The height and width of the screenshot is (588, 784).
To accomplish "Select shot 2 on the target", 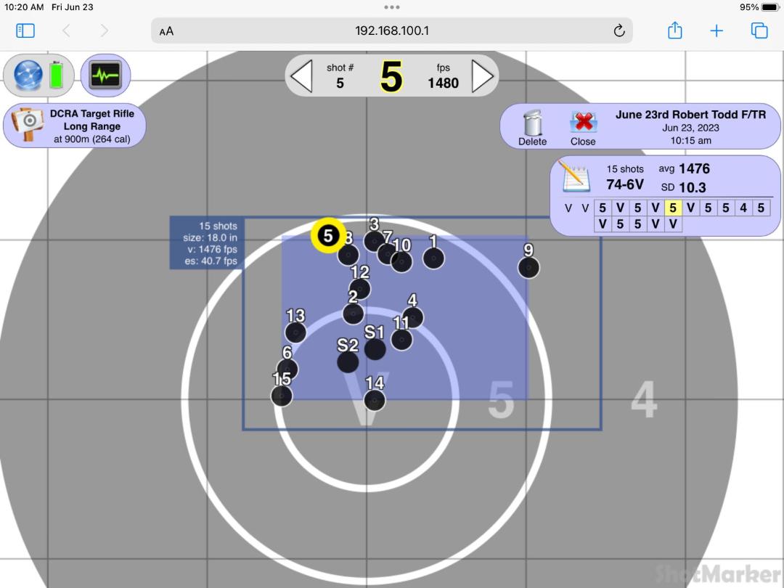I will click(x=353, y=314).
